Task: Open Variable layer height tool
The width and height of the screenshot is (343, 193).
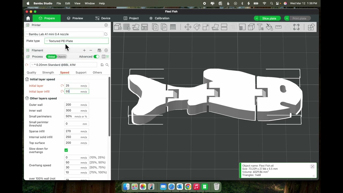Action: pyautogui.click(x=173, y=27)
